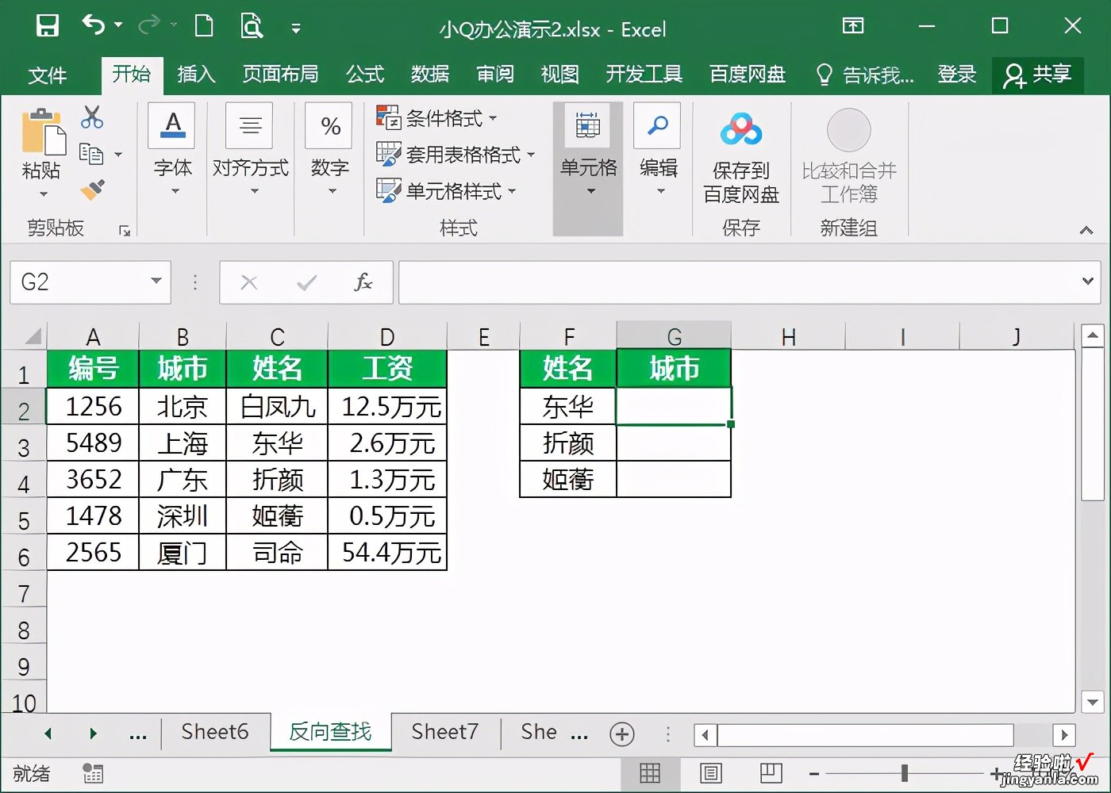This screenshot has width=1111, height=793.
Task: Click the Save icon in quick access toolbar
Action: [48, 26]
